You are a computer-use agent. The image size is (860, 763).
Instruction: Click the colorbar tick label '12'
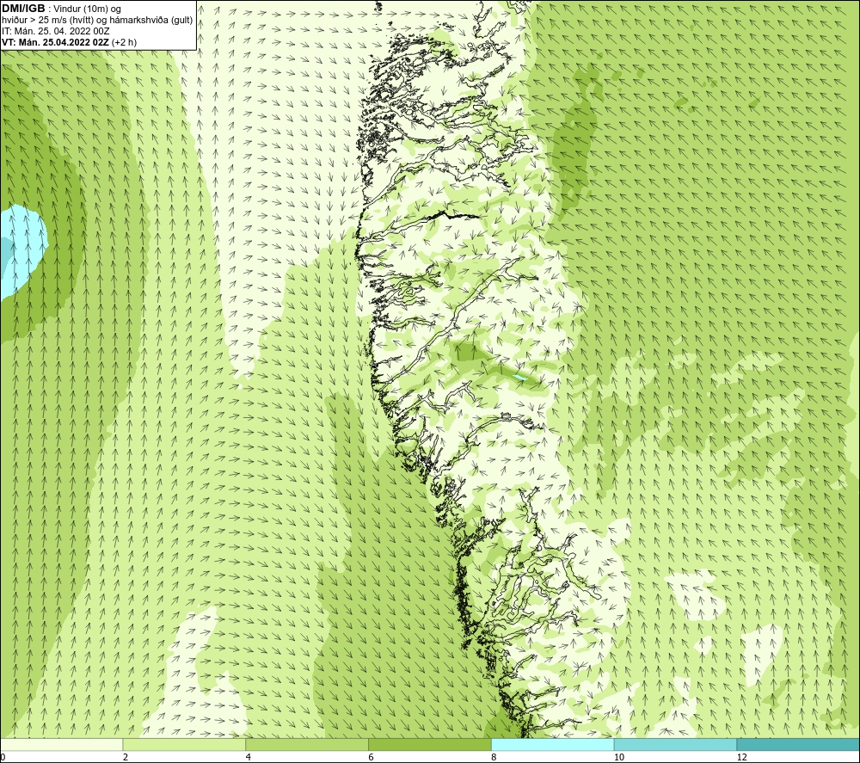pyautogui.click(x=742, y=757)
